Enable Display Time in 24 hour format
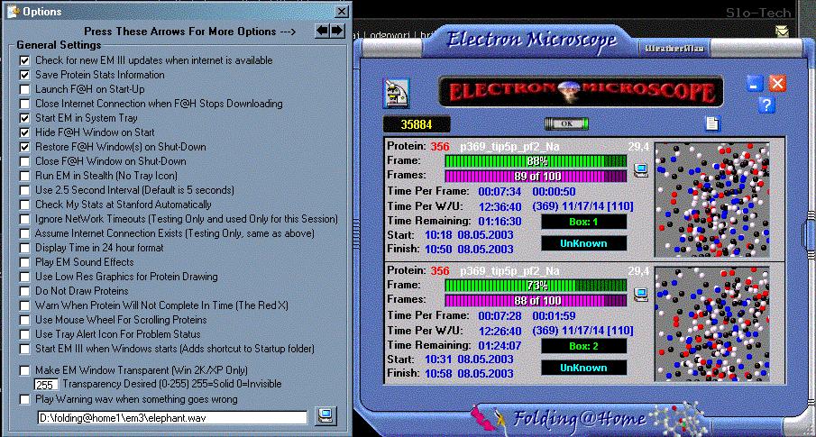Viewport: 816px width, 437px height. coord(25,248)
